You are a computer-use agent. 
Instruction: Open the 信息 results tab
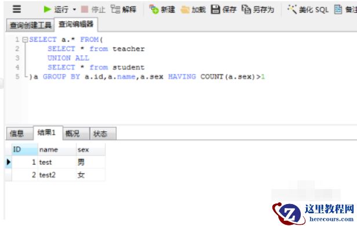pos(20,134)
